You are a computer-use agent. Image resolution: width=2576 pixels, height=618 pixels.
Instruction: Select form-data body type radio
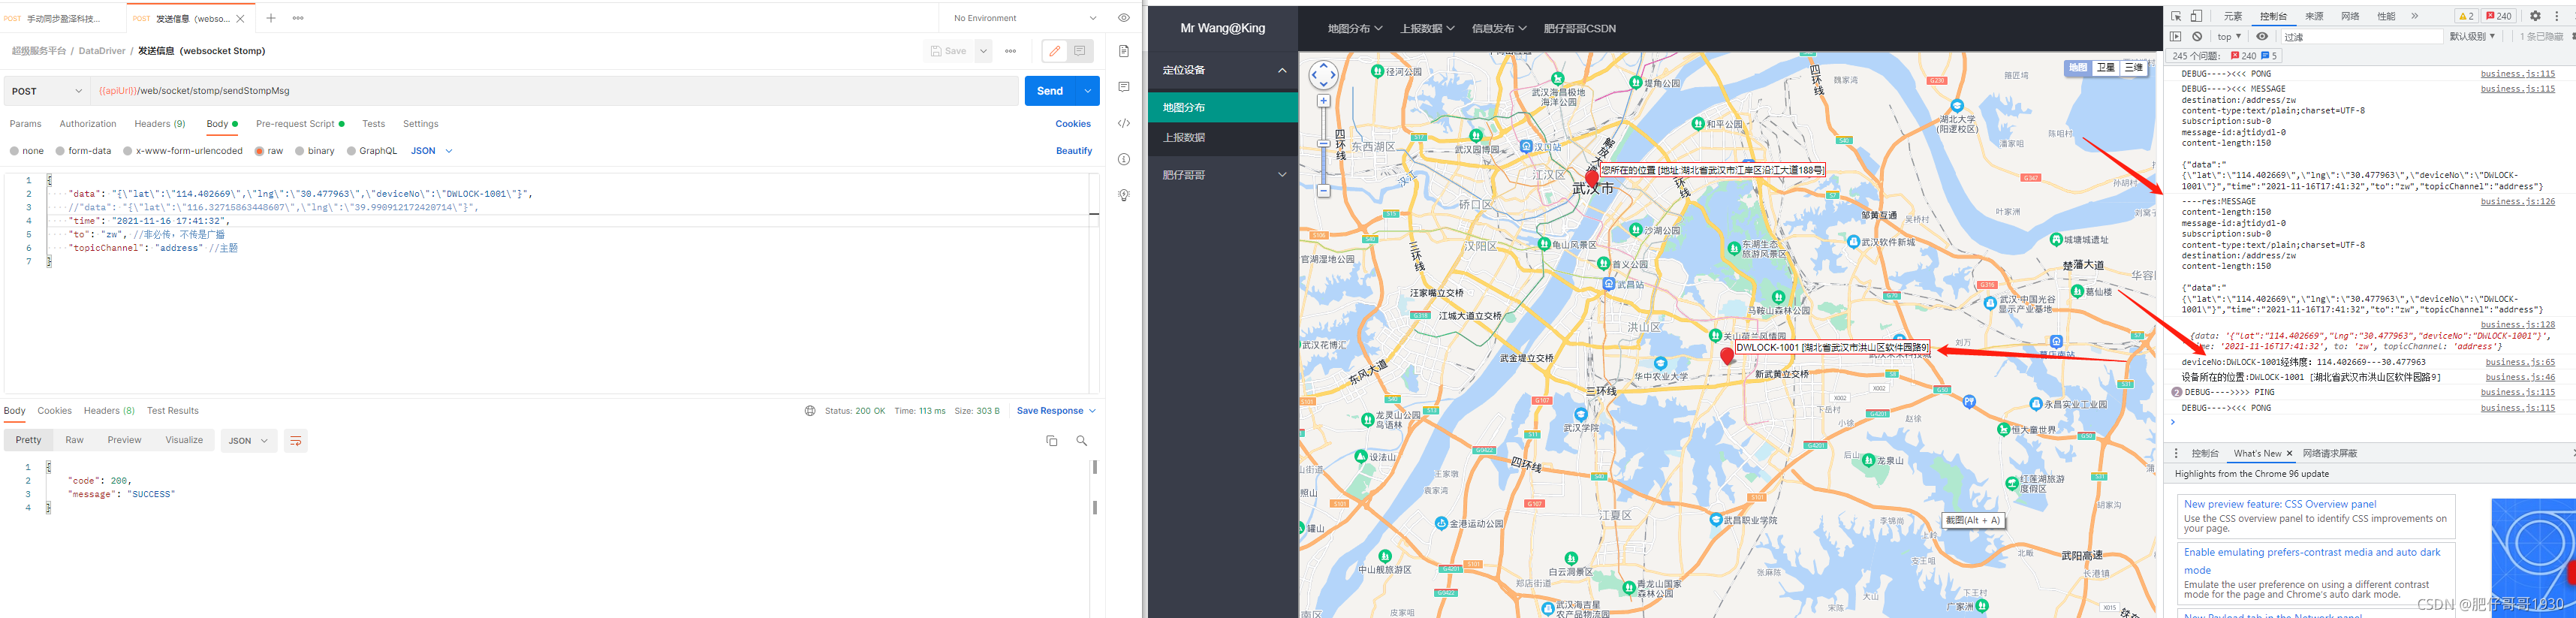pos(60,151)
